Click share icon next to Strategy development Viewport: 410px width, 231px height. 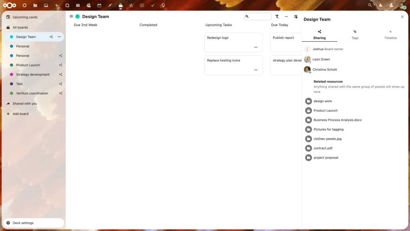[x=61, y=74]
